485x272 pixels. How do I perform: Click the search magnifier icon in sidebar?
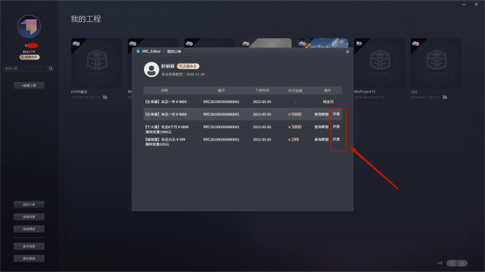51,69
